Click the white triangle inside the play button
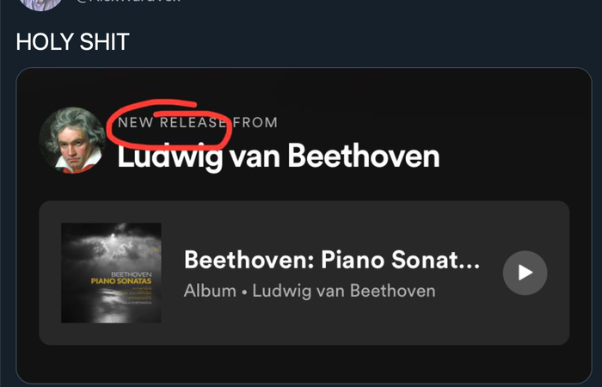The image size is (602, 387). pos(525,273)
